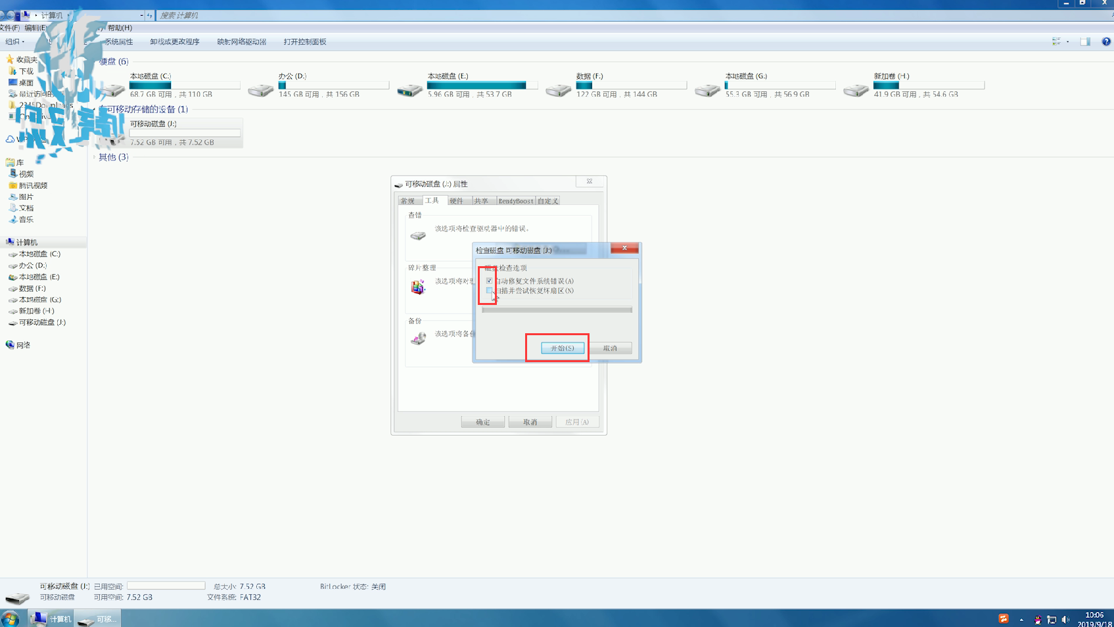Uncheck 自动修复文件系统错误 checkbox
1114x627 pixels.
(489, 281)
